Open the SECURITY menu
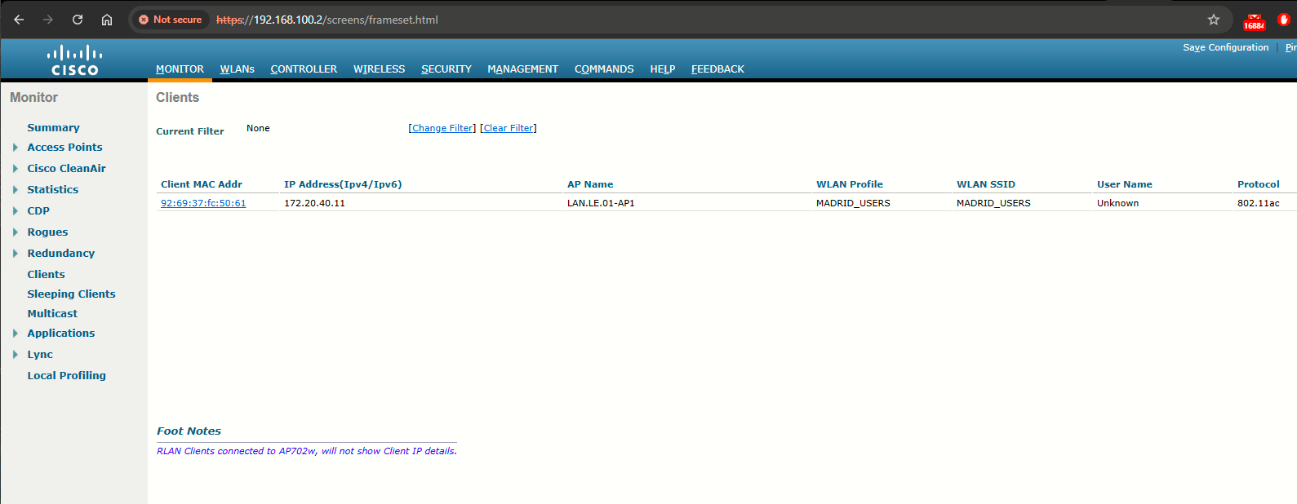Screen dimensions: 1297x504 click(446, 69)
